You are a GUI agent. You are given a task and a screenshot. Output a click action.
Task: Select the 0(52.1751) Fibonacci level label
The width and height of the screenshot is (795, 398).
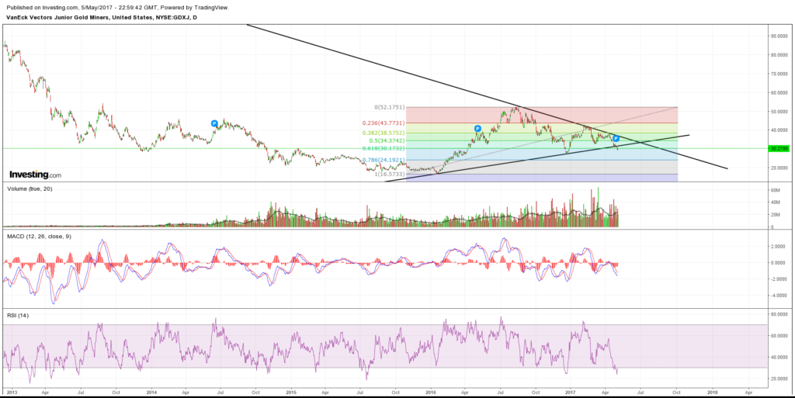pos(390,107)
